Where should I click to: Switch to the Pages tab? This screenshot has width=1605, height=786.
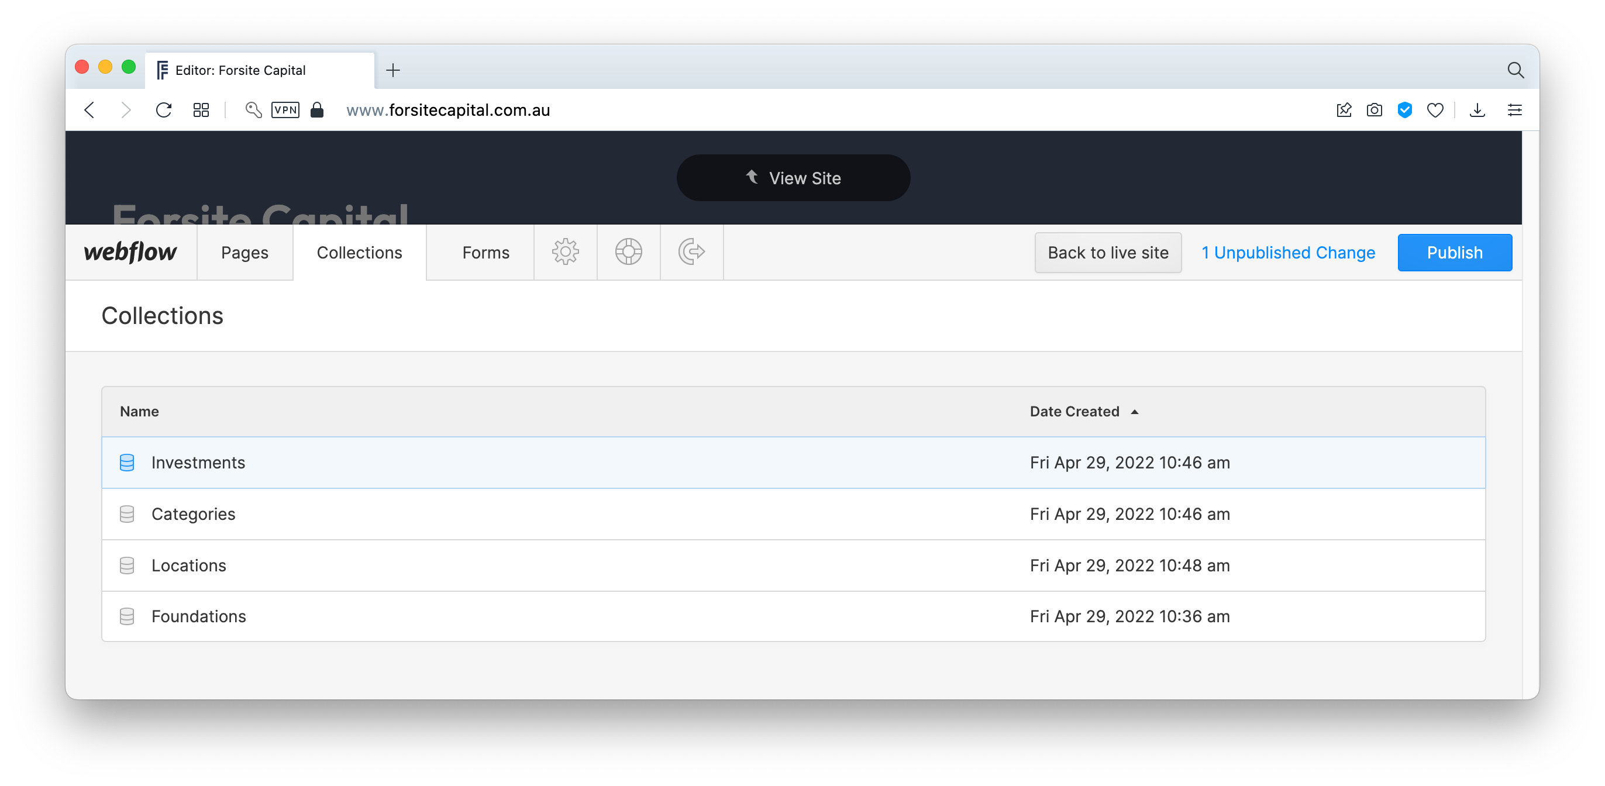[244, 252]
